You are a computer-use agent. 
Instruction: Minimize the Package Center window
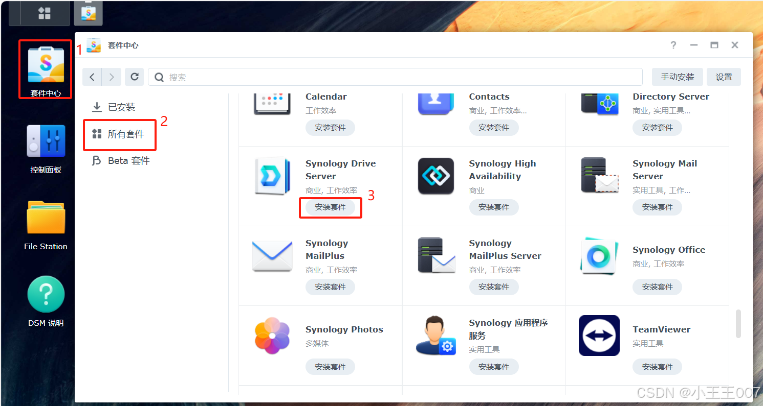point(694,45)
